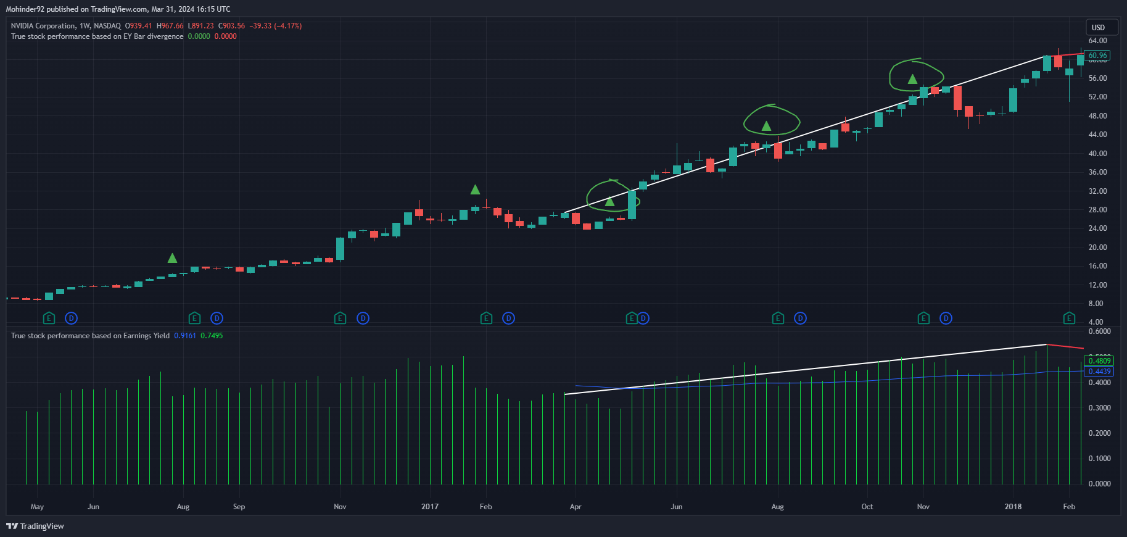Screen dimensions: 1127x537
Task: Click the O939.41 open price value
Action: click(139, 26)
